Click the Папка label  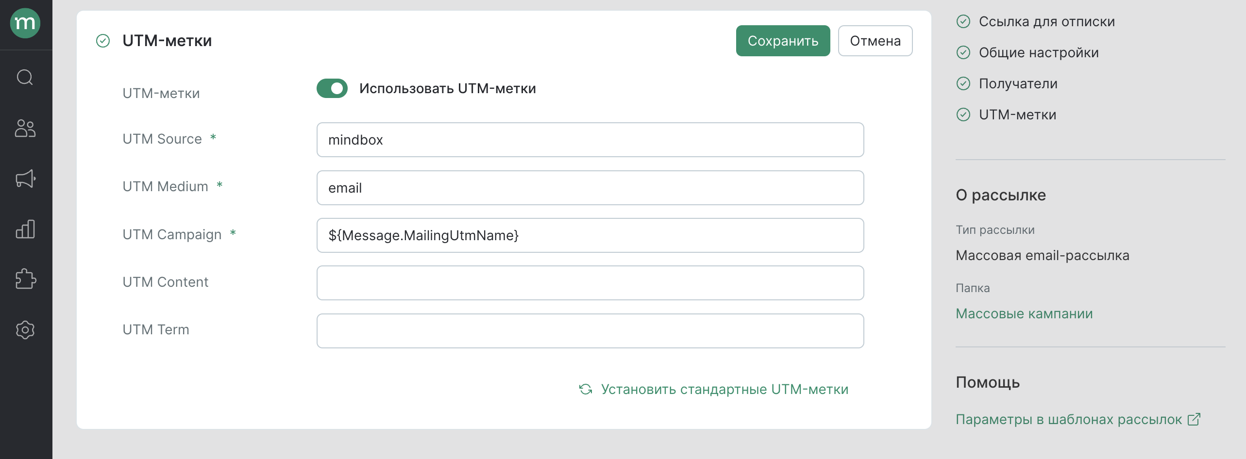973,288
